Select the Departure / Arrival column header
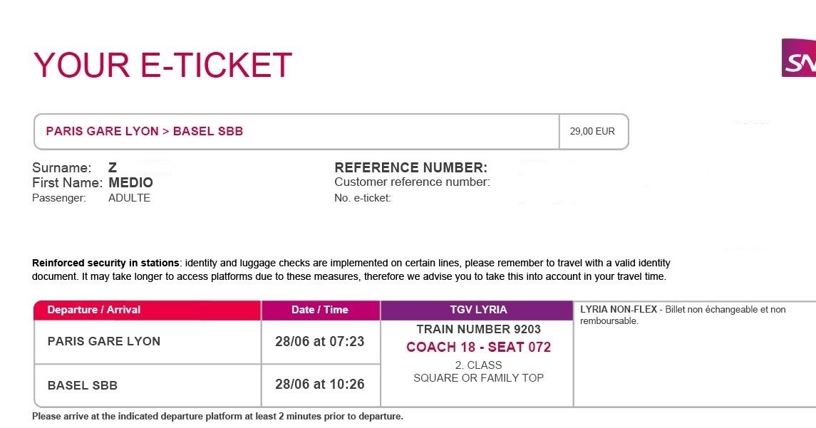 [x=94, y=310]
